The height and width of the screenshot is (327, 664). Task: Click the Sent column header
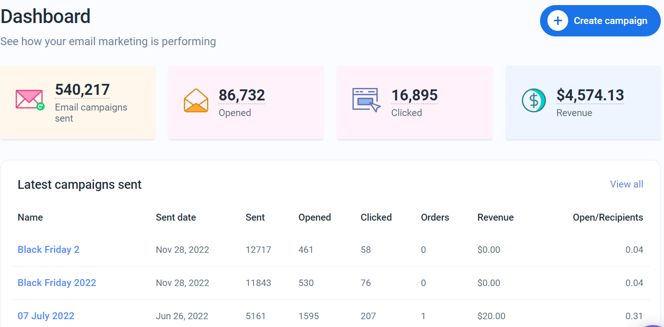point(255,217)
